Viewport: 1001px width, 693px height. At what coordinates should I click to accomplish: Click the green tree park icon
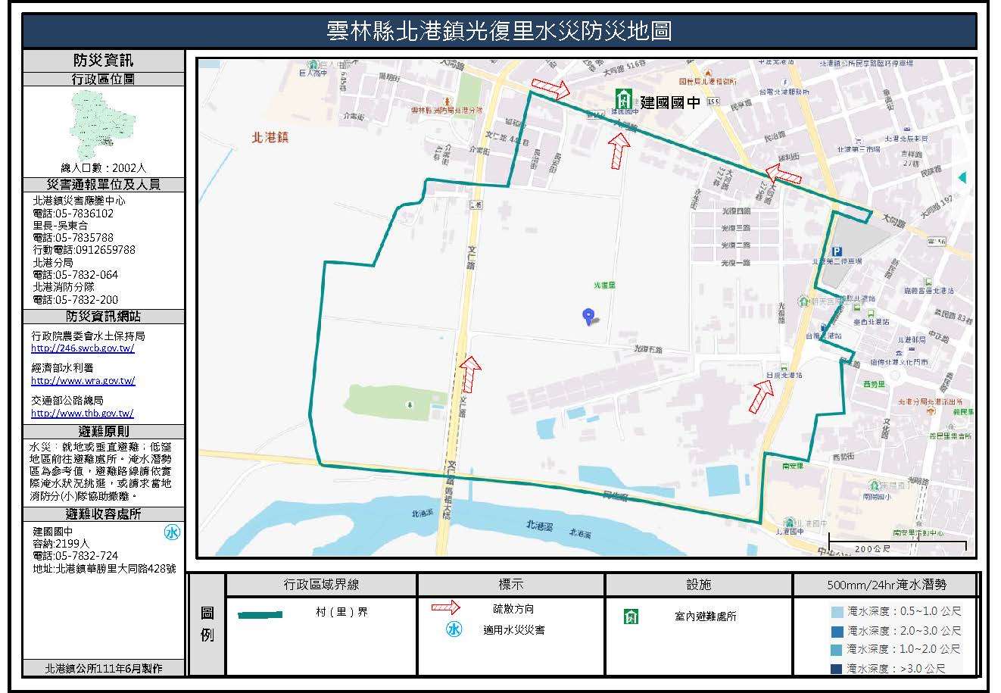410,405
